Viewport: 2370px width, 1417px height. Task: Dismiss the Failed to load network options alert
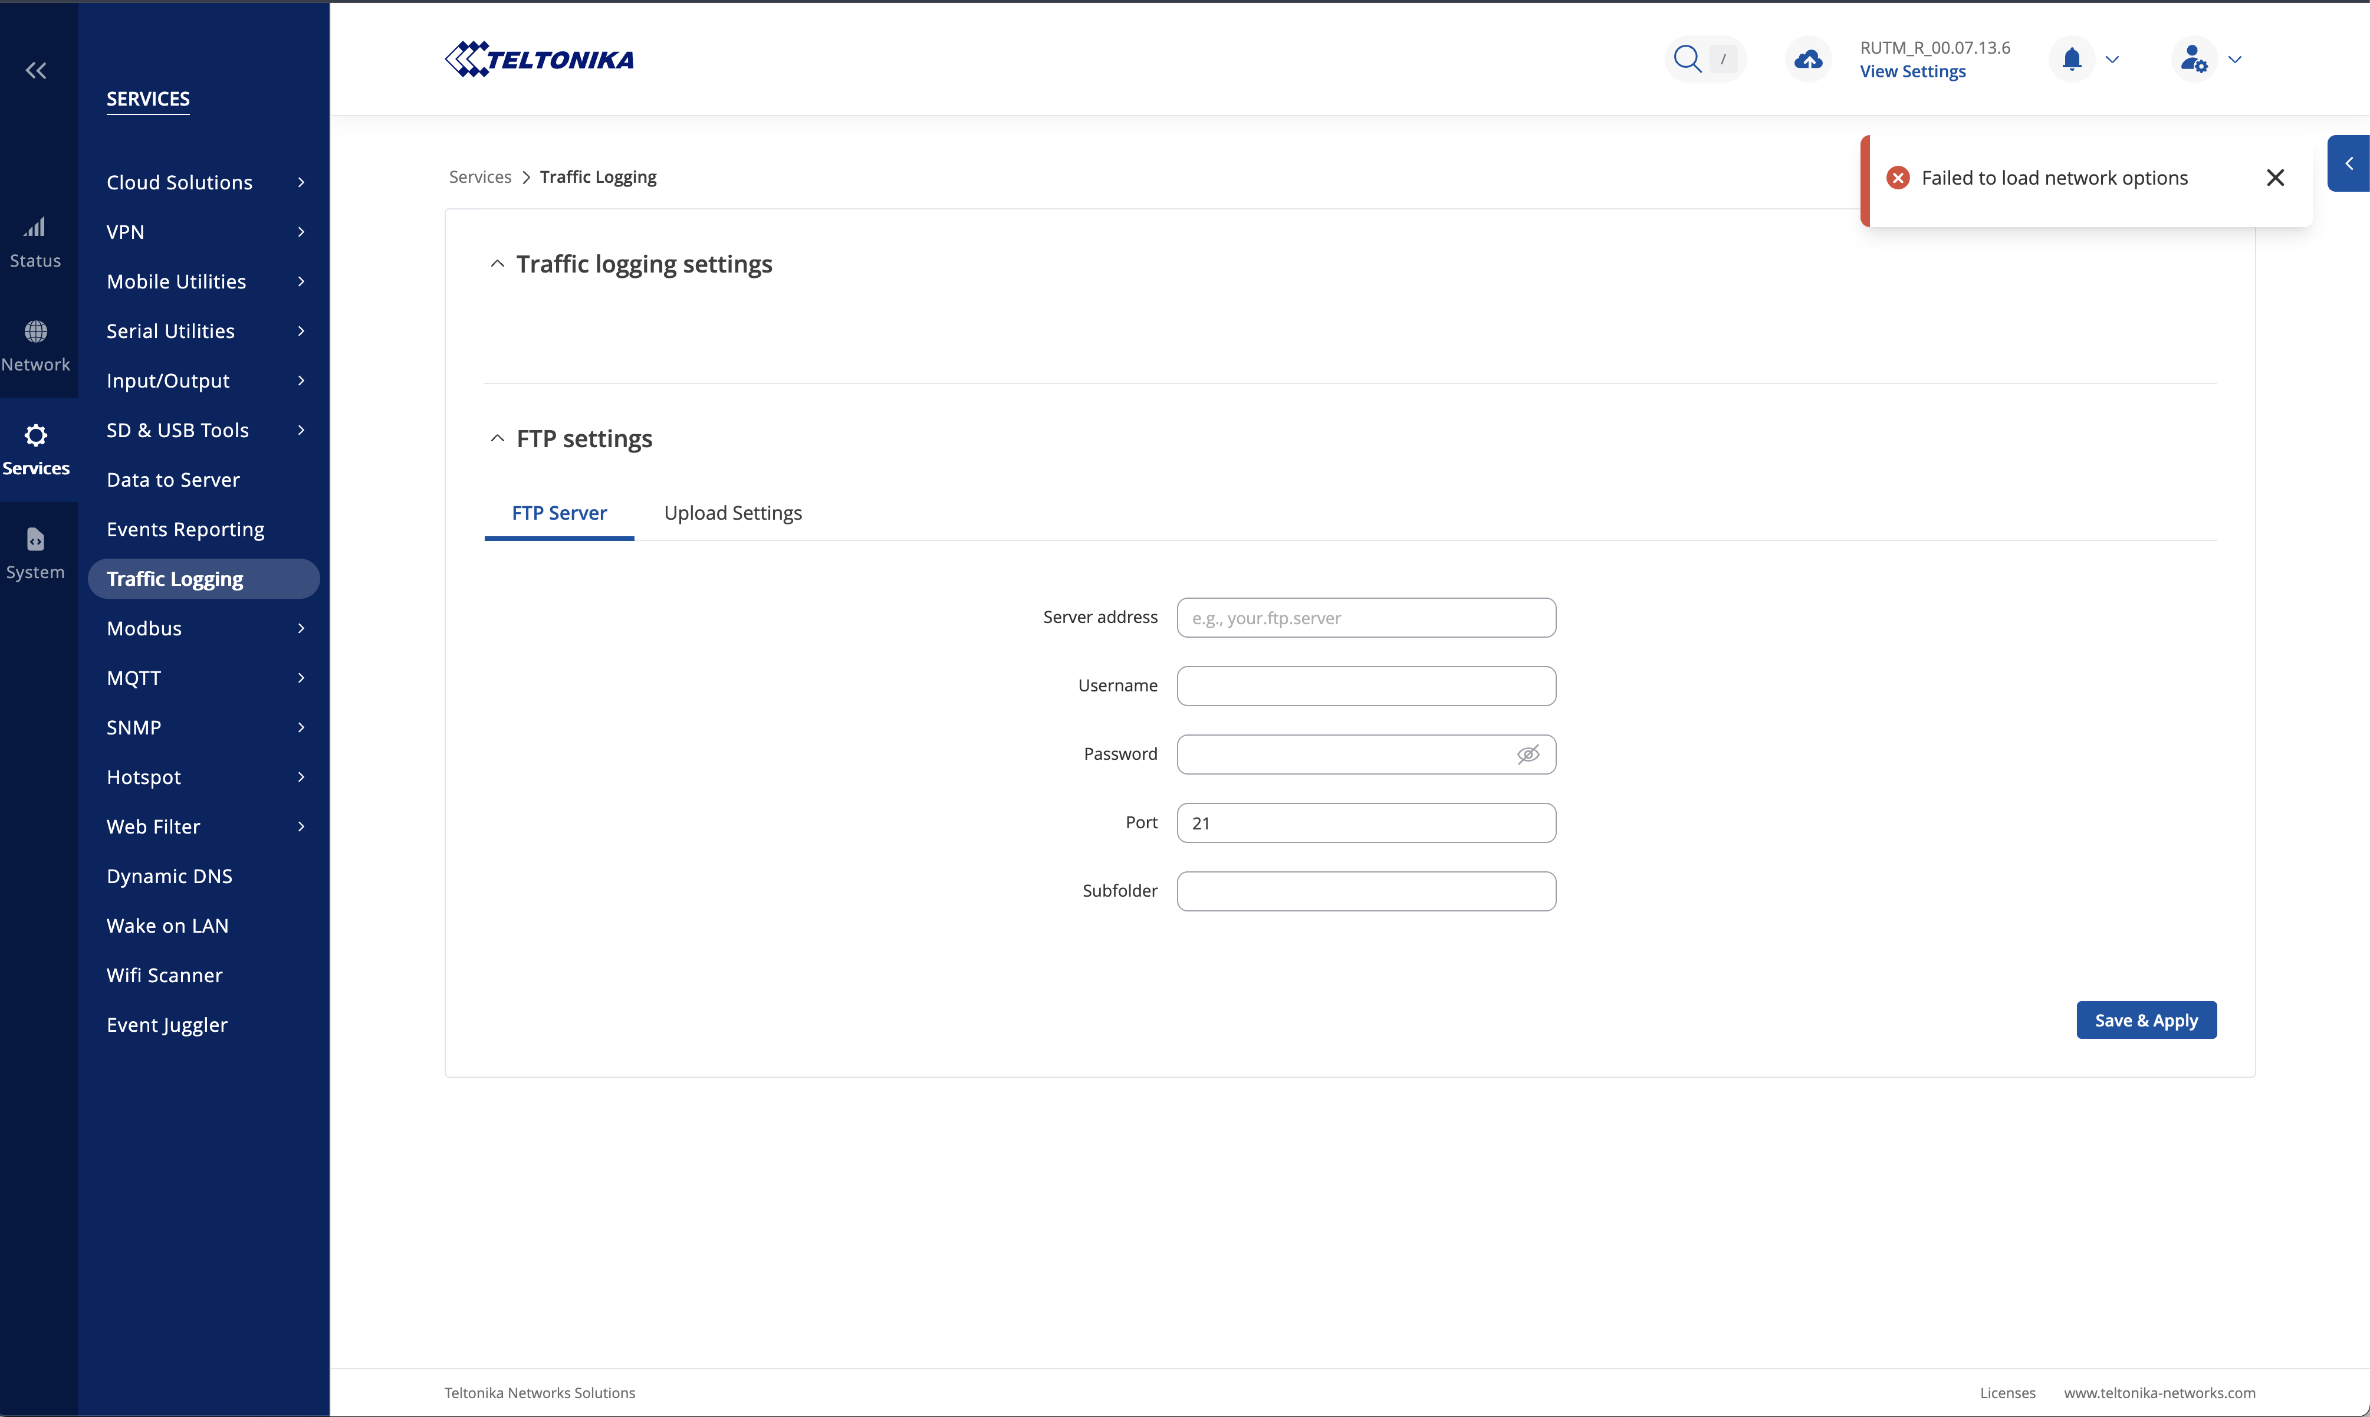coord(2276,178)
